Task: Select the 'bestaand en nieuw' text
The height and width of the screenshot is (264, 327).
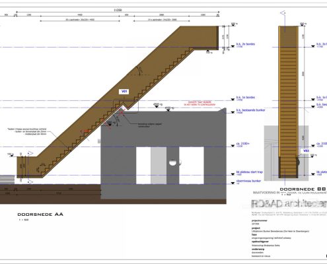Action: [x=261, y=256]
